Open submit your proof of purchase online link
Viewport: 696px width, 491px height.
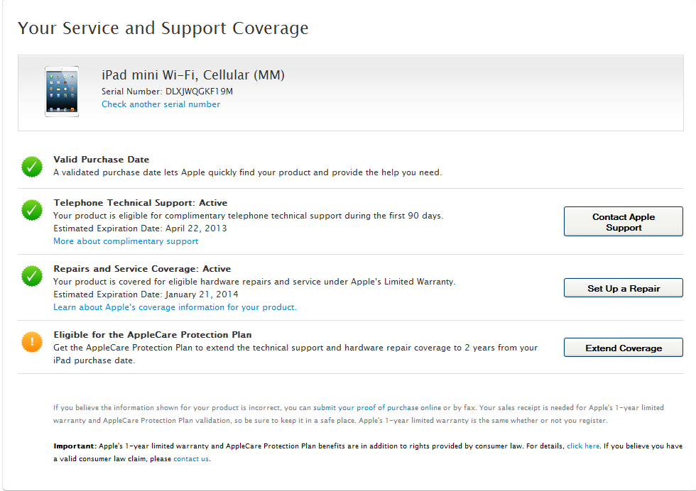pos(377,408)
